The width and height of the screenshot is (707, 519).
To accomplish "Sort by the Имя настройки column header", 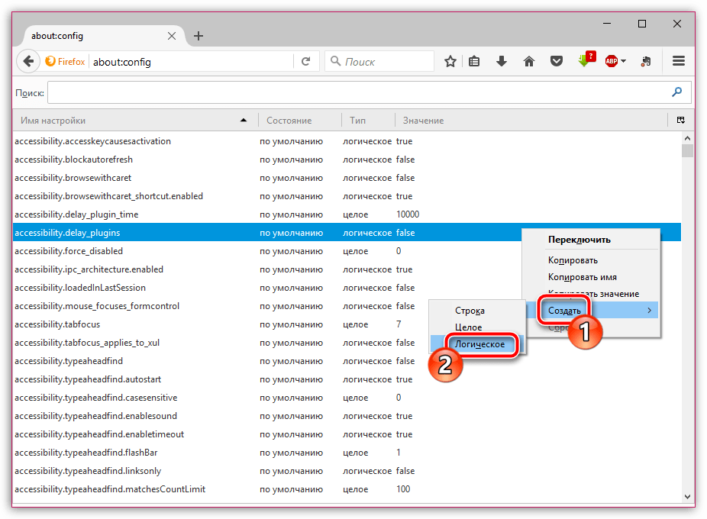I will click(x=130, y=120).
